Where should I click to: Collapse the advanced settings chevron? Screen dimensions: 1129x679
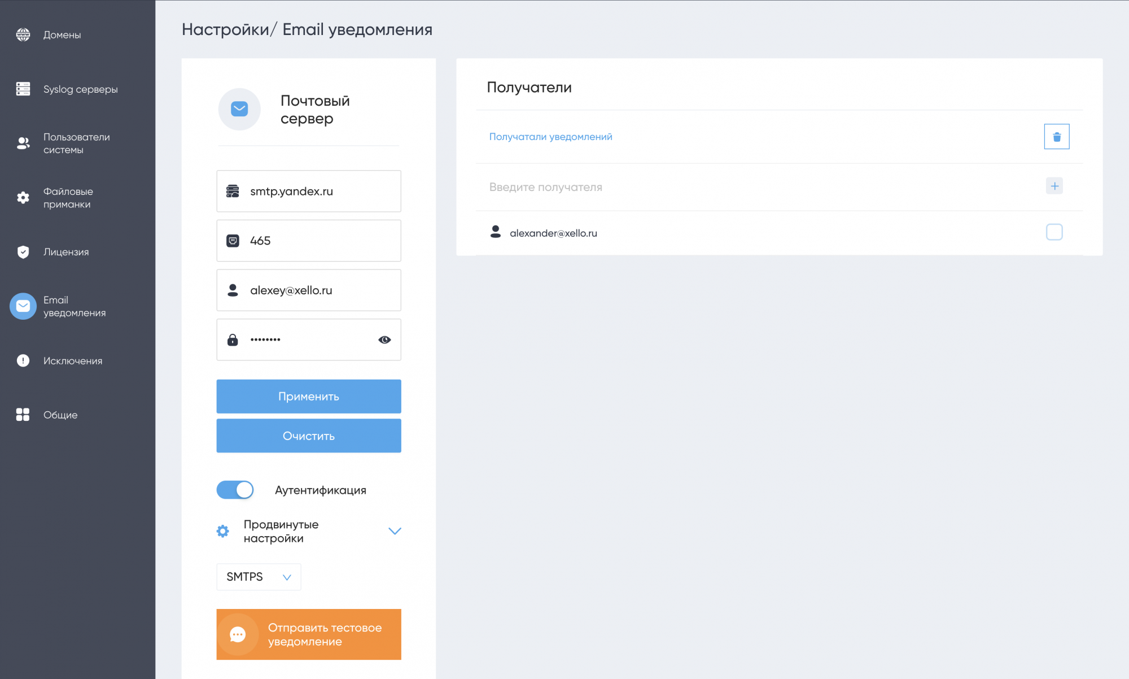[x=395, y=531]
